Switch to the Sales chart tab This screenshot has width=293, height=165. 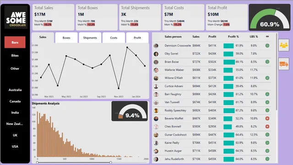pyautogui.click(x=43, y=38)
